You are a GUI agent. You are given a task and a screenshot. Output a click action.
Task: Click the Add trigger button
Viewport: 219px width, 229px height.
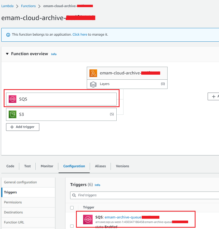(23, 127)
